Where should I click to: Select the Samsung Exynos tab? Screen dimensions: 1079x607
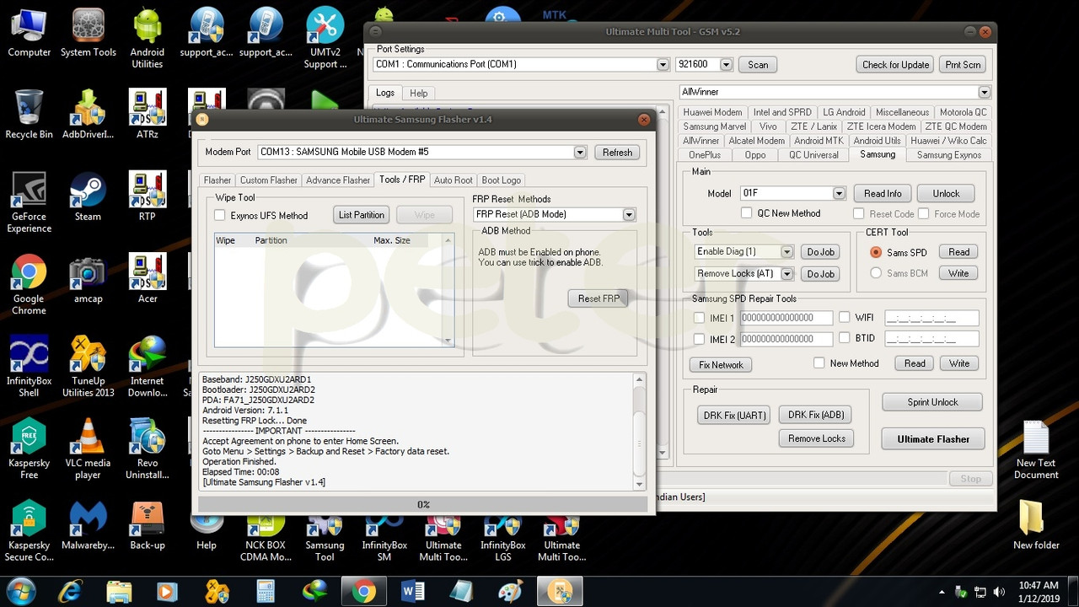[x=948, y=155]
